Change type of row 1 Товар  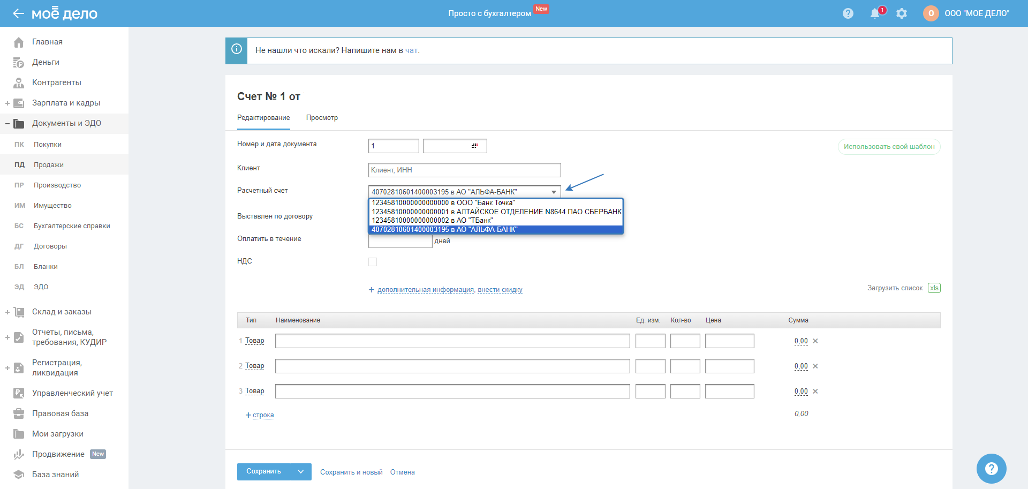tap(255, 341)
